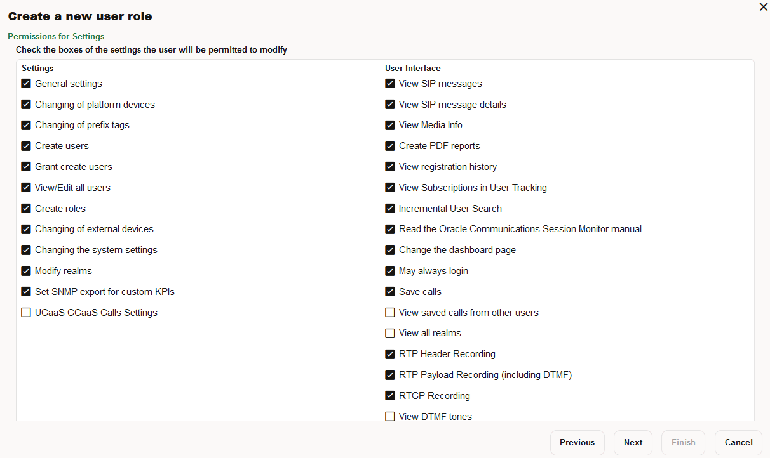Cancel the role creation dialog
Image resolution: width=770 pixels, height=458 pixels.
738,442
